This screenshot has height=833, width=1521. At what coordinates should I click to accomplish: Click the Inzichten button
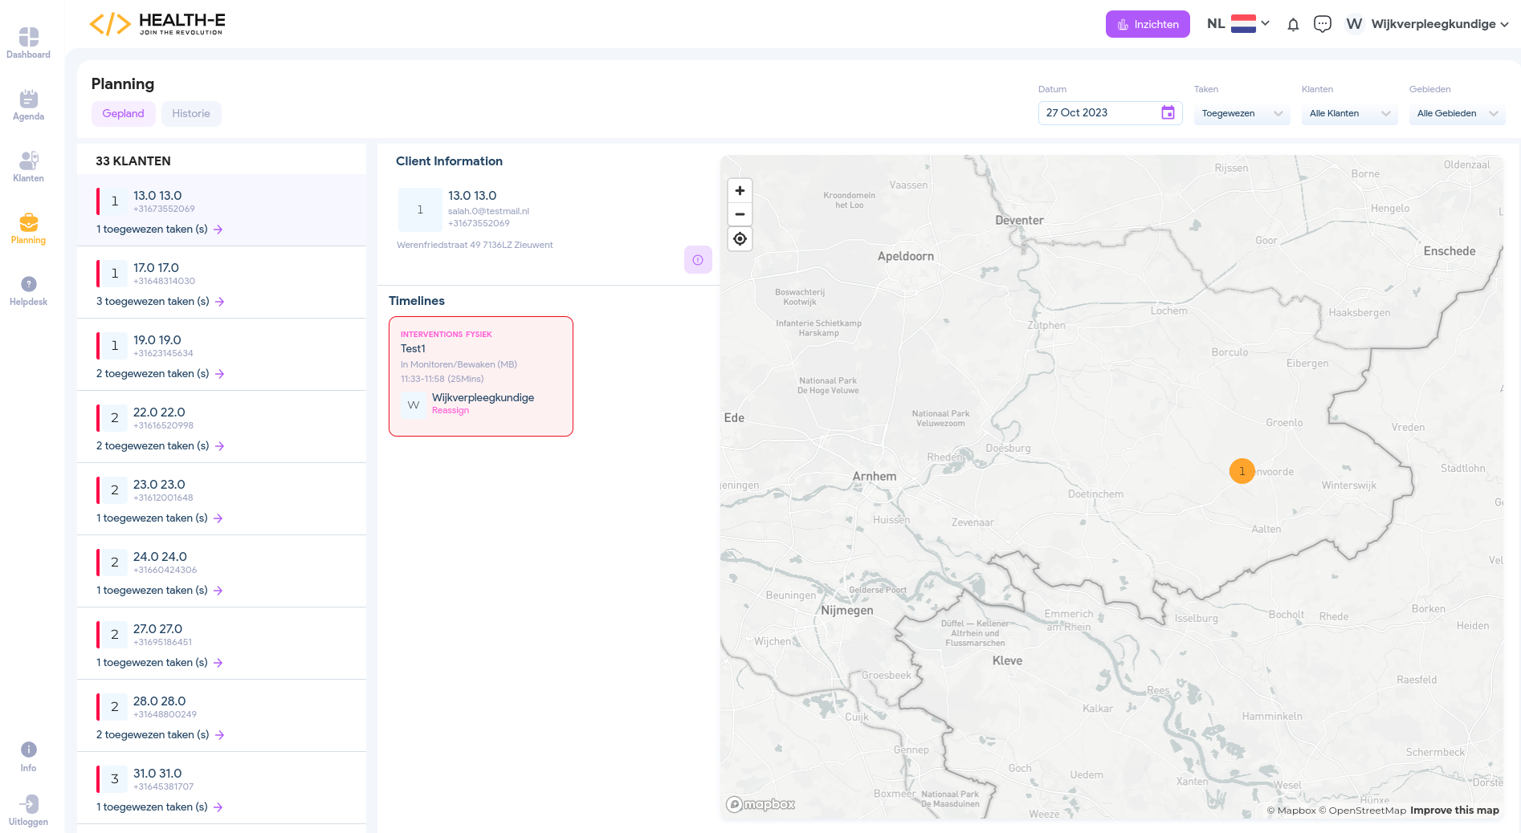point(1148,24)
